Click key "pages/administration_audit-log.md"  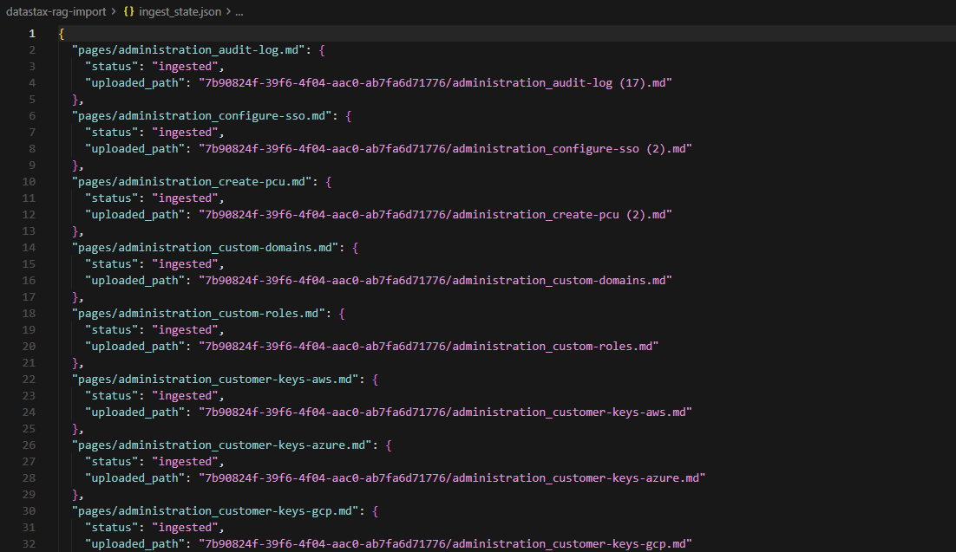pos(188,50)
